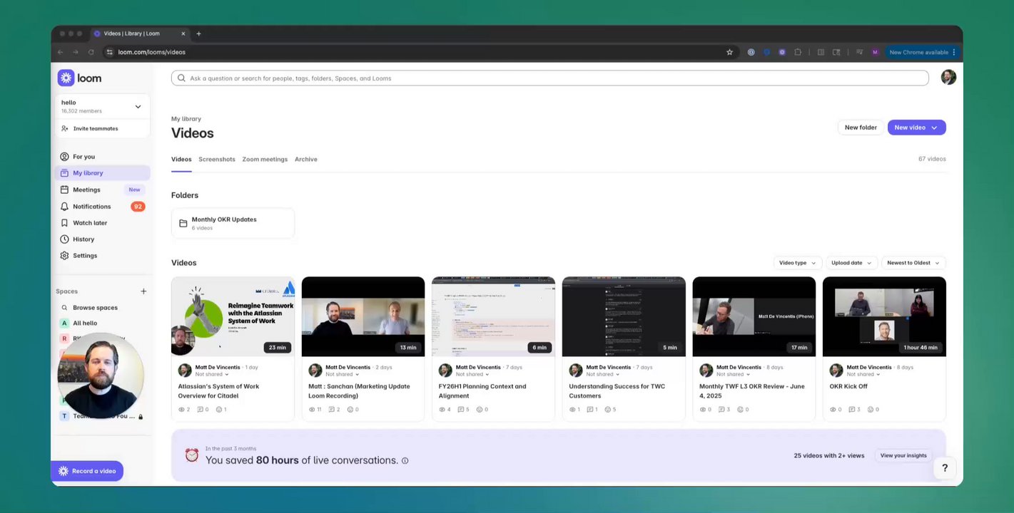The image size is (1014, 513).
Task: Click views count on Matt : Sanchan video
Action: 315,410
